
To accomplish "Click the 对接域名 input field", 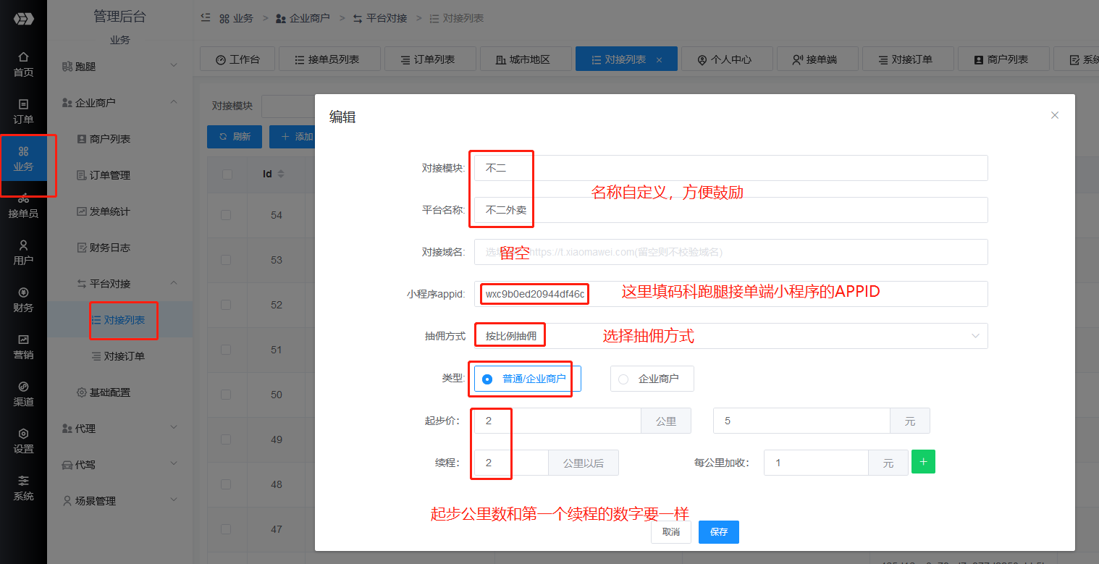I will (731, 252).
